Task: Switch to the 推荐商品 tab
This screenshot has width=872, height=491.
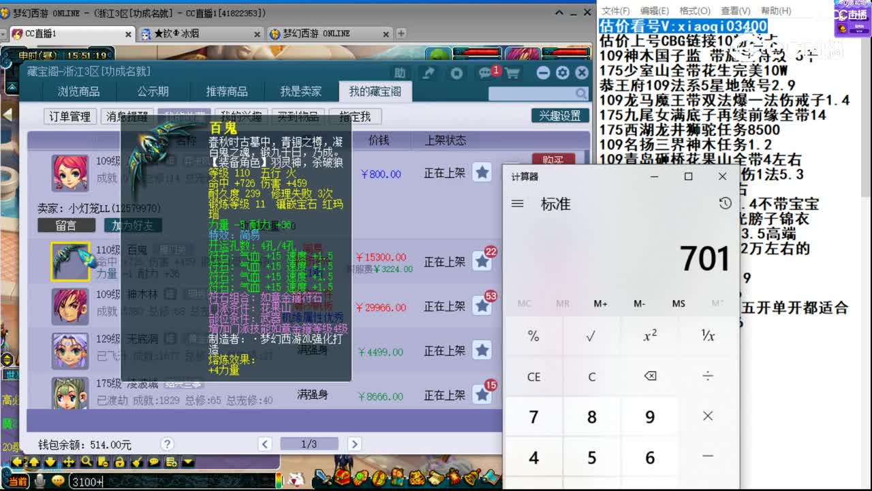Action: pos(227,91)
